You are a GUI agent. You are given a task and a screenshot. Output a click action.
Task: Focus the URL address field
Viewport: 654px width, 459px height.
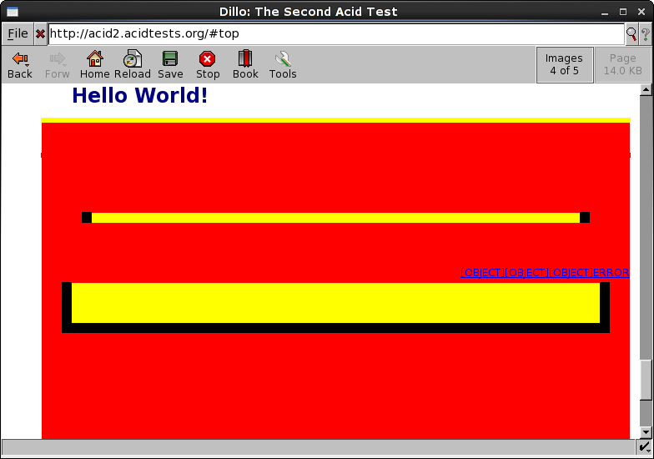[334, 34]
